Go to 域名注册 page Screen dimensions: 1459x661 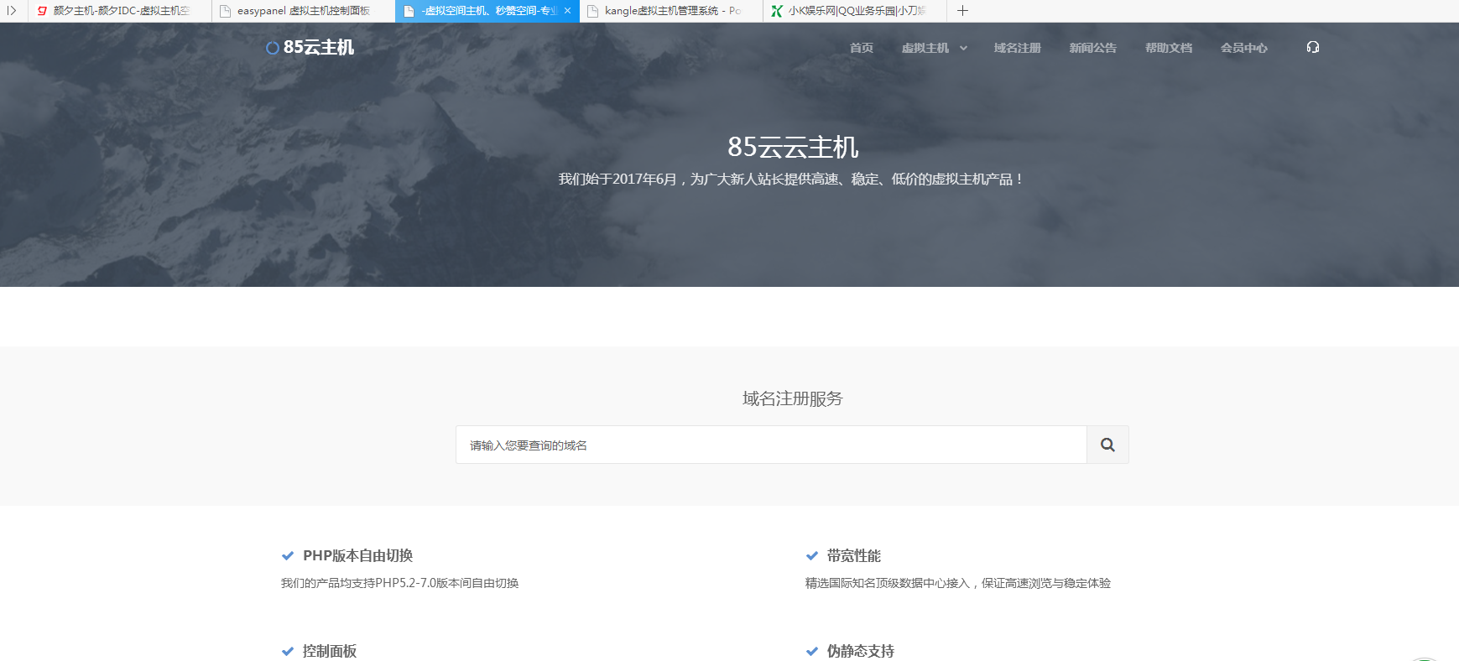point(1017,48)
